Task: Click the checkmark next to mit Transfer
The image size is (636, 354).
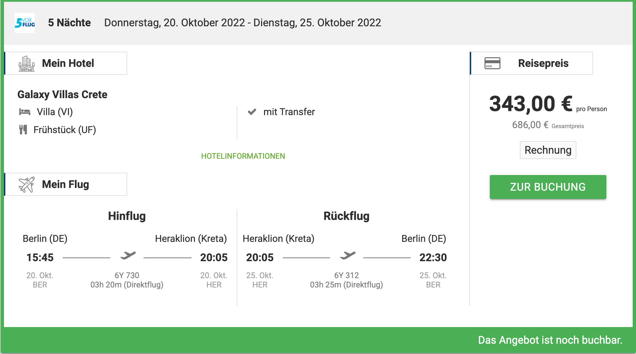Action: point(252,112)
